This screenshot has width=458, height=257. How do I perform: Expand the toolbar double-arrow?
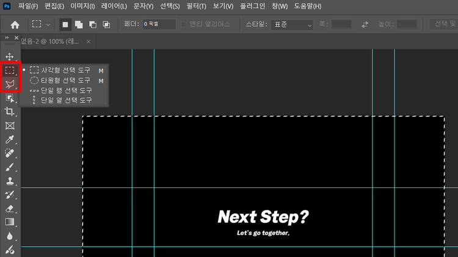click(x=7, y=38)
